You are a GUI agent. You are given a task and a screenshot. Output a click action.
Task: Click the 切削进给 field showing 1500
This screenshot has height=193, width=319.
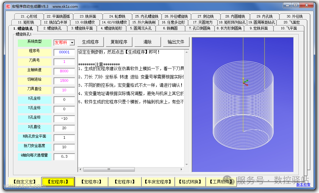coord(64,81)
